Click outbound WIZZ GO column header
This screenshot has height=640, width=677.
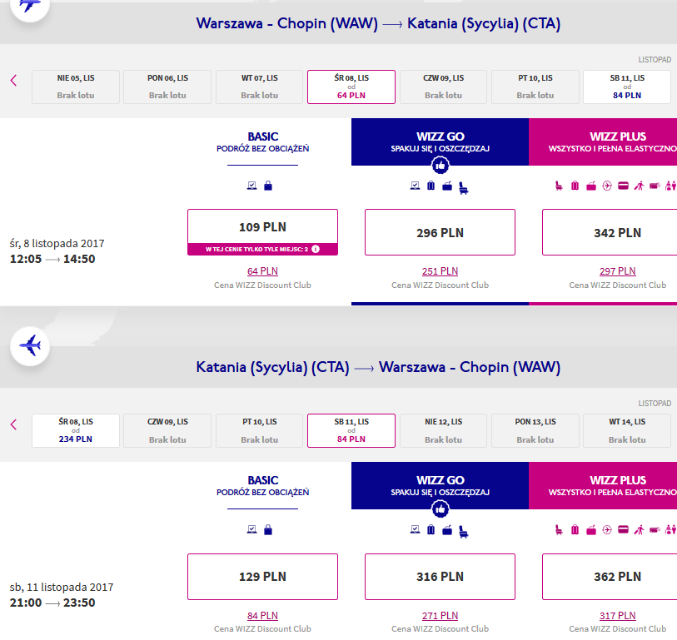pyautogui.click(x=440, y=142)
